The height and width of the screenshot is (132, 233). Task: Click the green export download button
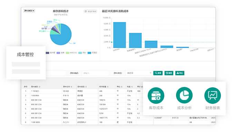coord(179,73)
